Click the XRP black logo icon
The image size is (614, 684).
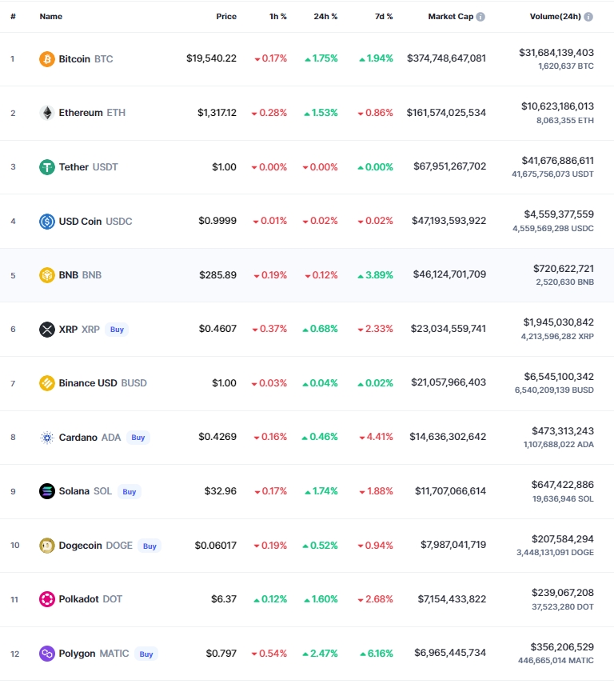point(47,330)
